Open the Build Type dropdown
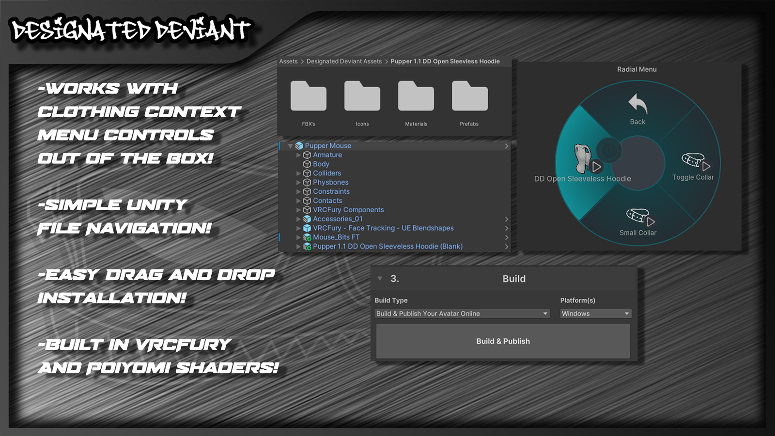Screen dimensions: 775x436 [x=462, y=314]
